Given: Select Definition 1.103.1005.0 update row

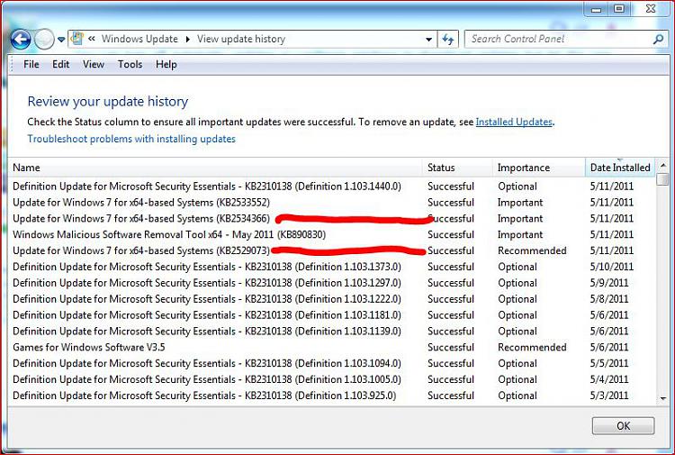Looking at the screenshot, I should [331, 379].
